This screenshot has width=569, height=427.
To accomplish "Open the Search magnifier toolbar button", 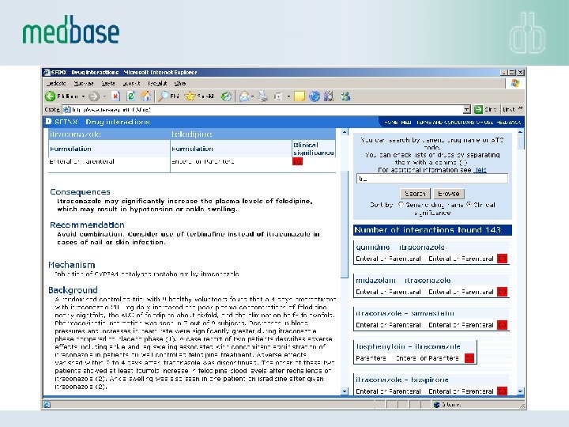I will click(x=164, y=96).
